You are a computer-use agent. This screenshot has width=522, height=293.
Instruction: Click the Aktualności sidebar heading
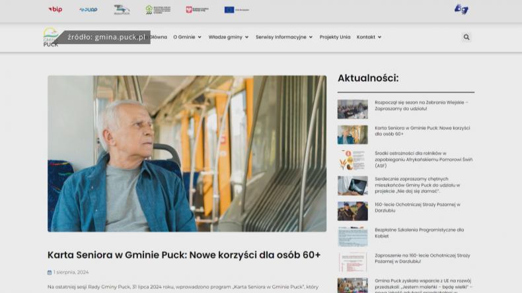368,78
